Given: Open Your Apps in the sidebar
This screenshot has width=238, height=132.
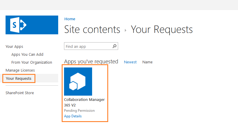Looking at the screenshot, I should pos(14,46).
